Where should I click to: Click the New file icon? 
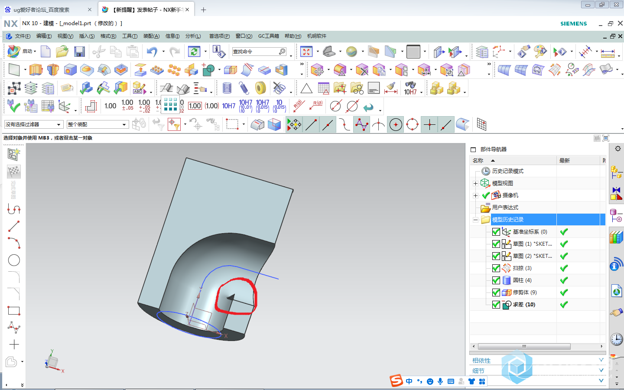pos(45,52)
